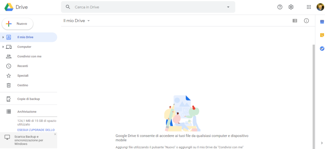Click the Il mio Drive sidebar icon
325x149 pixels.
coord(9,37)
